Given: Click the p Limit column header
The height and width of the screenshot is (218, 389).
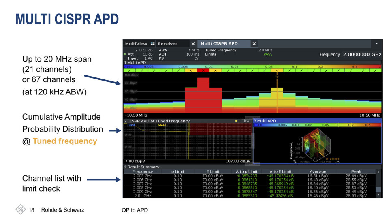Looking at the screenshot, I should [177, 171].
